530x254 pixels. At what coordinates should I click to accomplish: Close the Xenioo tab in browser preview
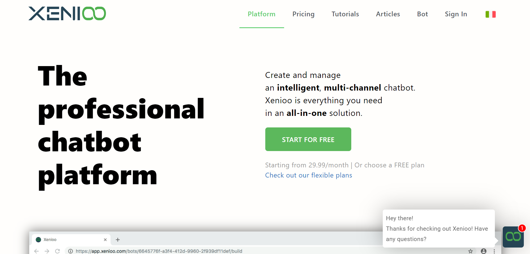tap(105, 240)
